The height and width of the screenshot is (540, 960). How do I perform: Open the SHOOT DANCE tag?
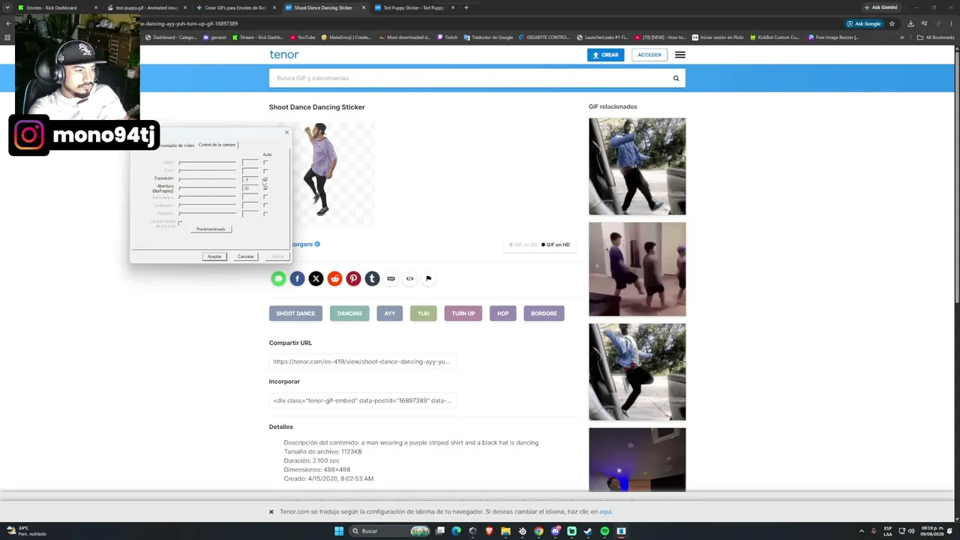click(295, 313)
